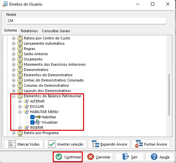Select the Rateio por Programa label

tap(41, 133)
